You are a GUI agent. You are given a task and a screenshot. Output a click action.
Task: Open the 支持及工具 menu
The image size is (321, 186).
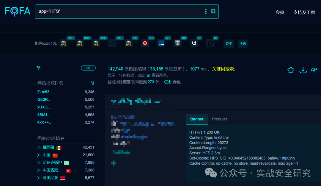pos(304,12)
